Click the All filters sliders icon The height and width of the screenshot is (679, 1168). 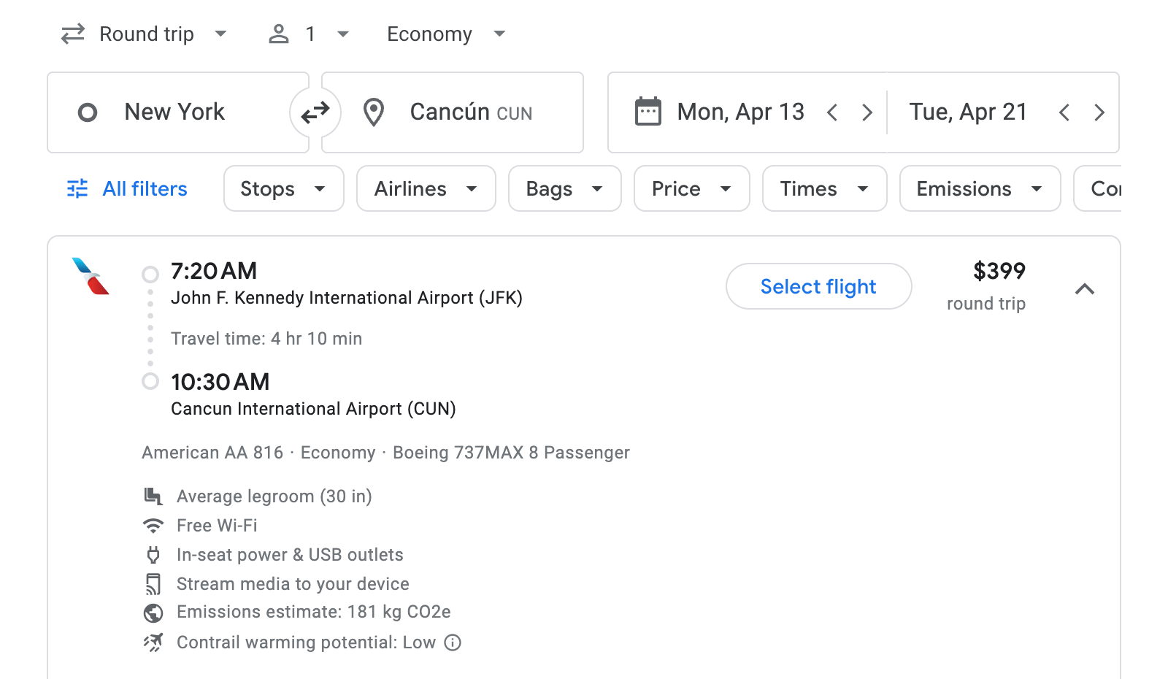[77, 188]
